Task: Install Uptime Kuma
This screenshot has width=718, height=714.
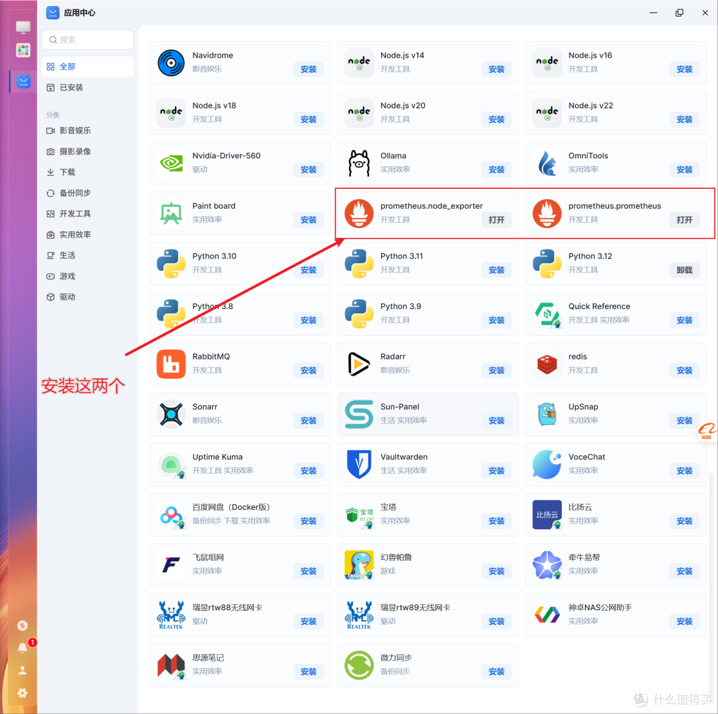Action: click(308, 471)
